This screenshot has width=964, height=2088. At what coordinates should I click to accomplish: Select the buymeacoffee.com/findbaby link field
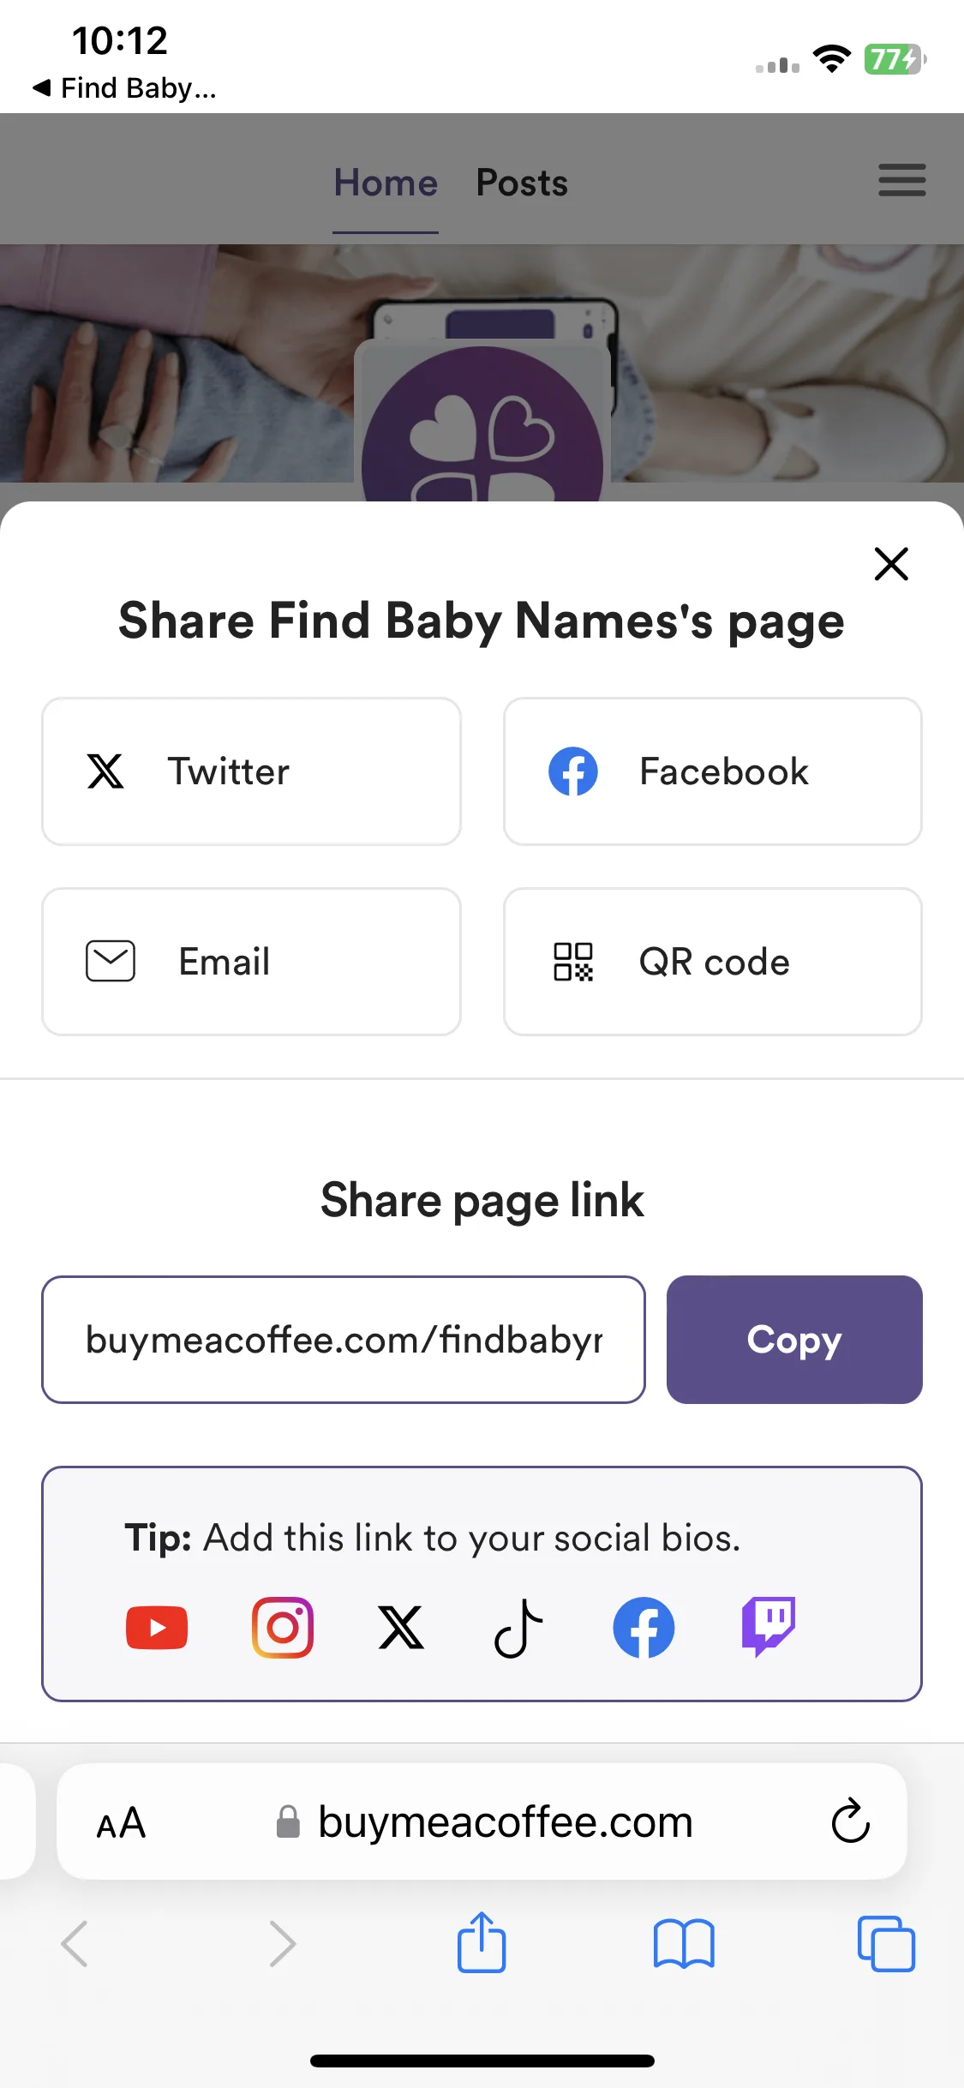point(344,1340)
